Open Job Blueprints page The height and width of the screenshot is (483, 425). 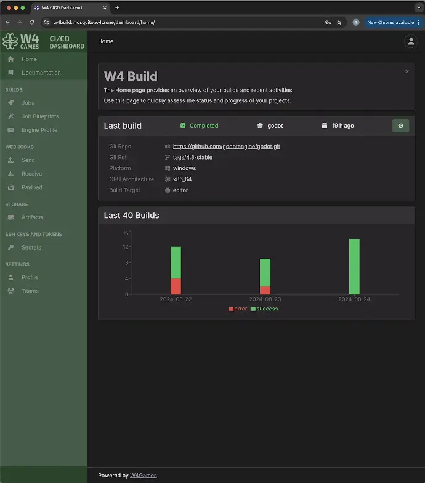(40, 116)
